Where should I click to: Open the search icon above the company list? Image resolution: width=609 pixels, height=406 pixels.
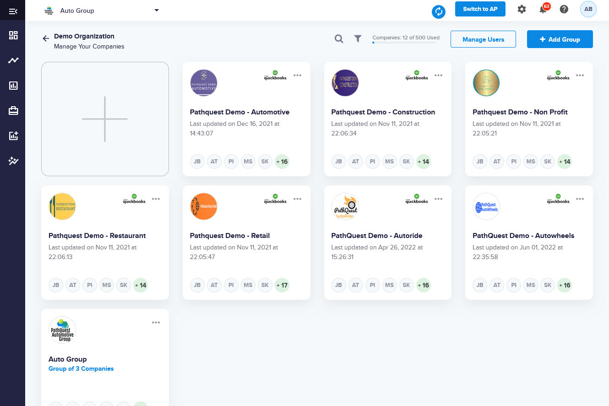pos(339,38)
